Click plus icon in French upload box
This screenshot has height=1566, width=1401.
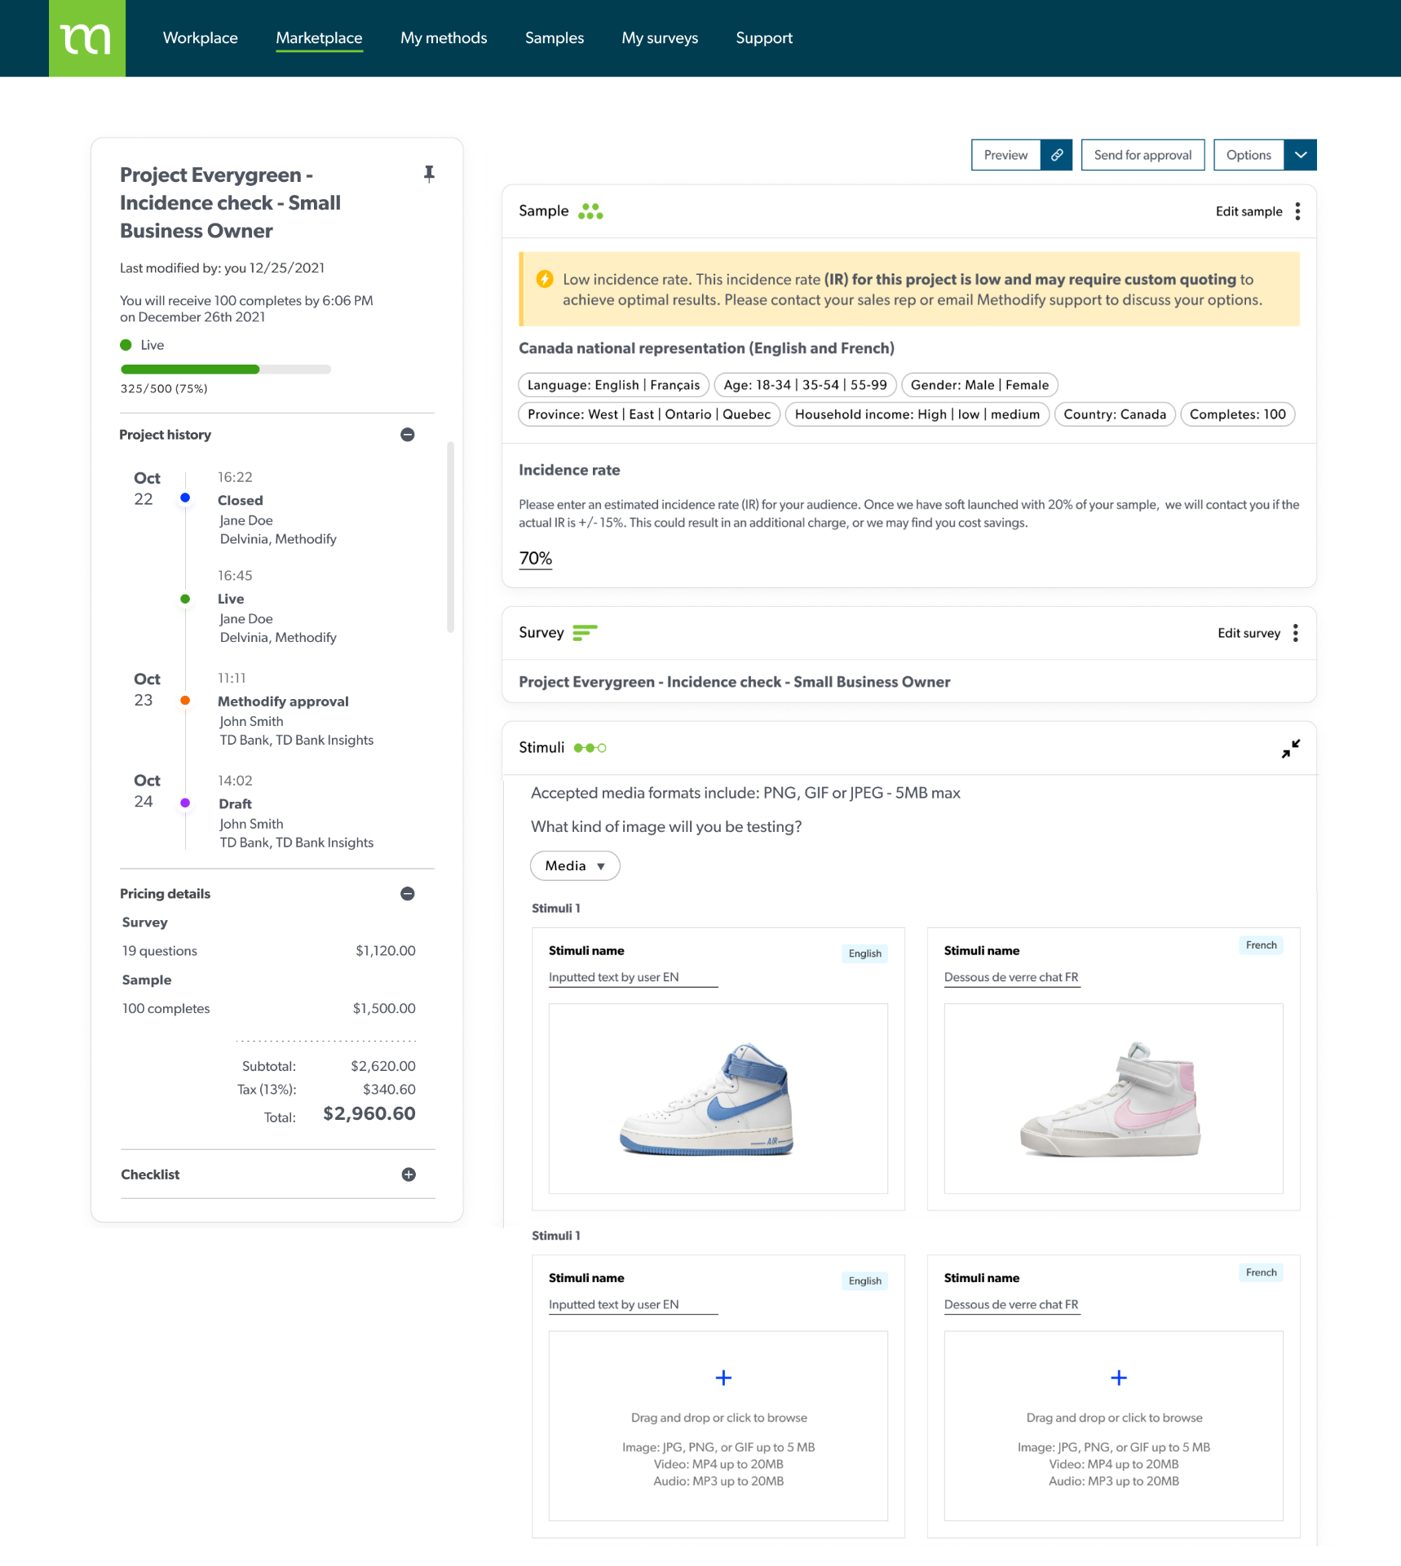[x=1119, y=1378]
